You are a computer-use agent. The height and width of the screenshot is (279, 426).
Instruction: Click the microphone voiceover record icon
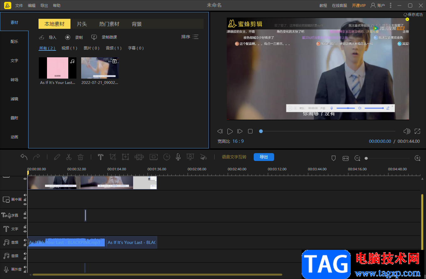(x=178, y=157)
